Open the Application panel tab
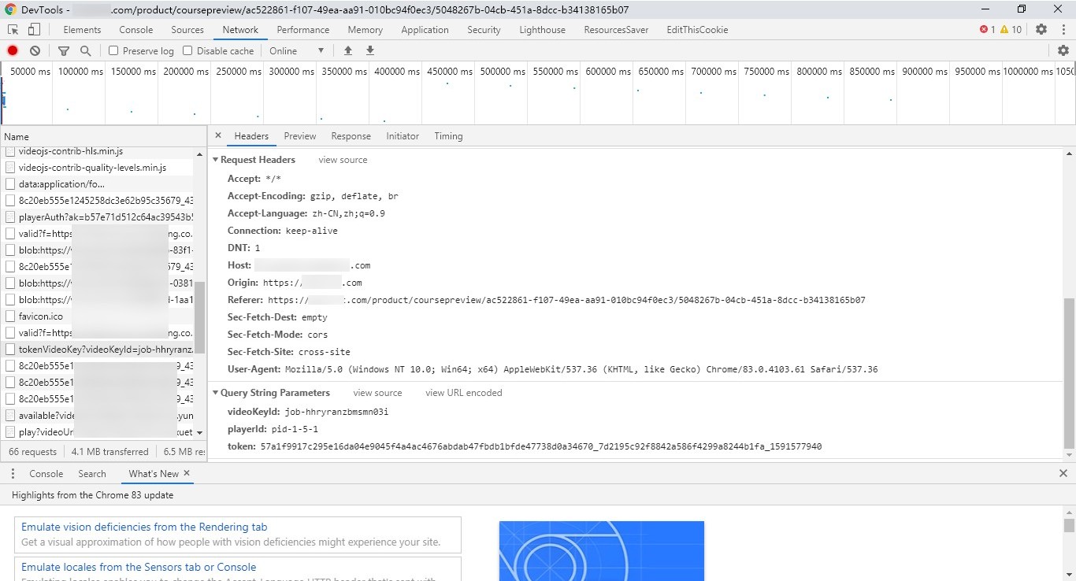 tap(425, 30)
